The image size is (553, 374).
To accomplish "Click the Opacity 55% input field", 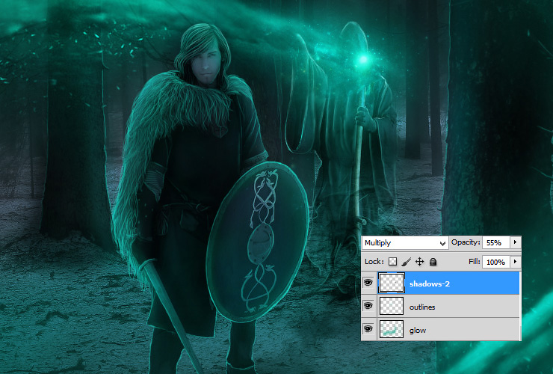I will pos(496,242).
